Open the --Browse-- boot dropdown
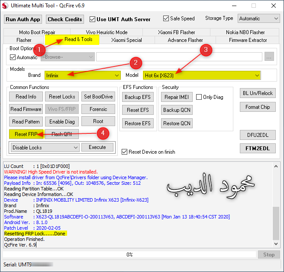 pos(68,57)
